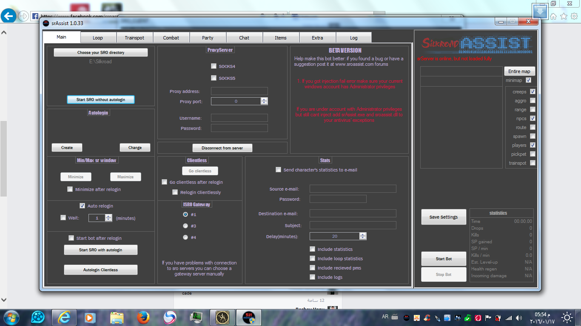
Task: Open the network signal tray icon
Action: [x=509, y=318]
